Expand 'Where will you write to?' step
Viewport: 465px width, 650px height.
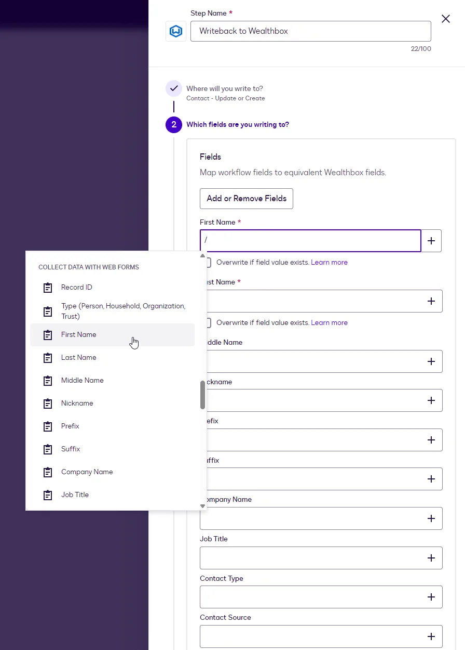225,89
